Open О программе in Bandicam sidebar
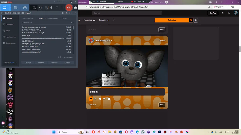 point(10,43)
